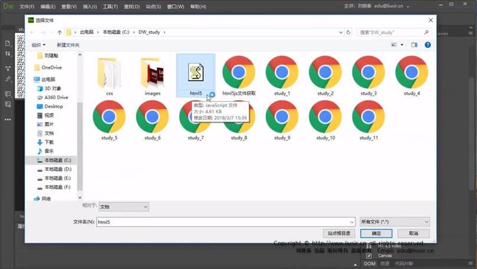The image size is (477, 269).
Task: Select the html5 JavaScript file icon
Action: click(196, 72)
